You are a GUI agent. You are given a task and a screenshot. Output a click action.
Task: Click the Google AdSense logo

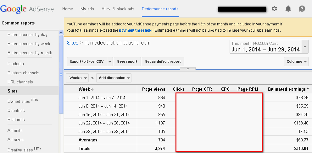point(27,9)
